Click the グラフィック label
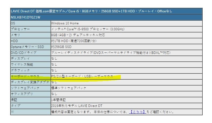Image resolution: width=212 pixels, height=123 pixels. point(20,70)
